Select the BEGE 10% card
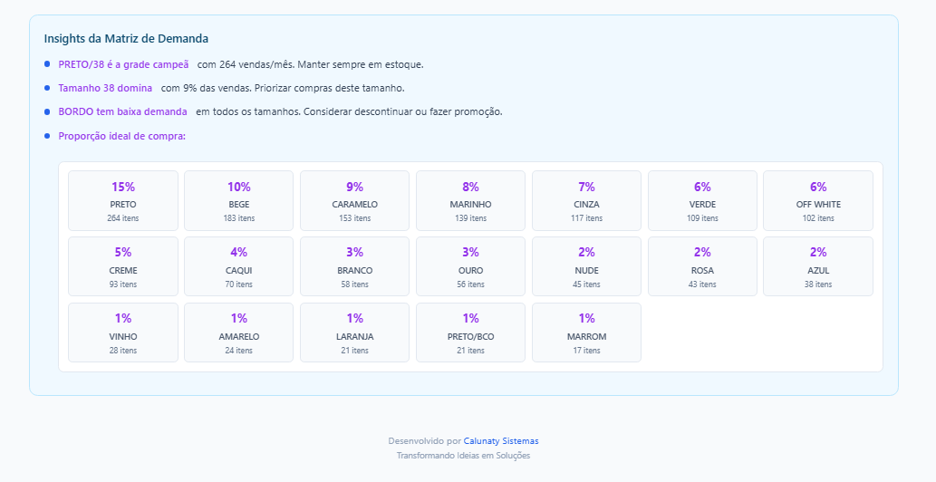This screenshot has height=482, width=936. [x=239, y=200]
